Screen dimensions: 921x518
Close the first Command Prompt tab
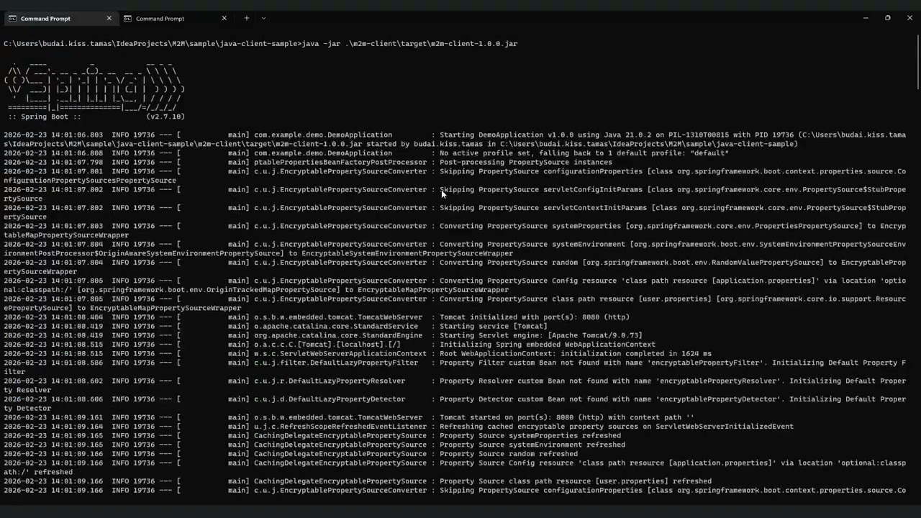[x=109, y=19]
